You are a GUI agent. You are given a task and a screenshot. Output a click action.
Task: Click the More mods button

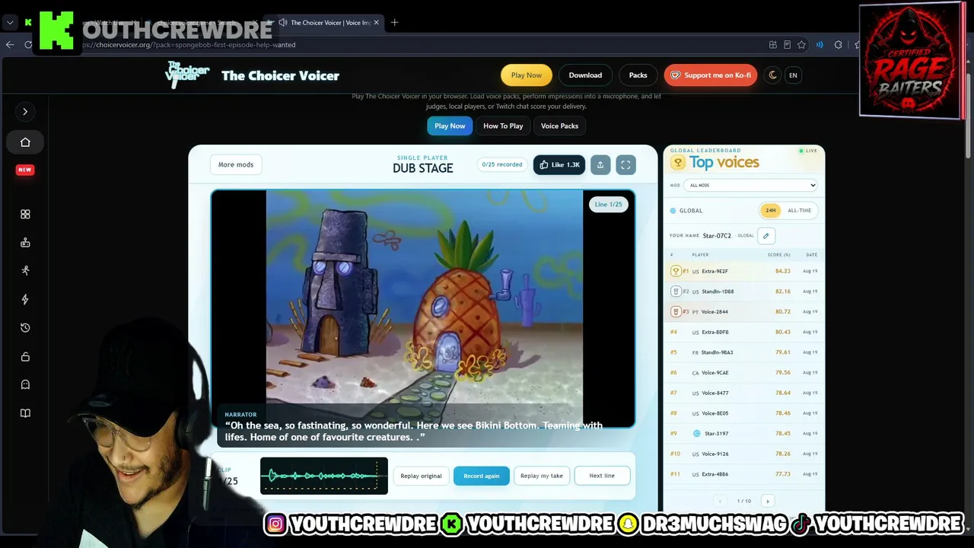[x=236, y=165]
